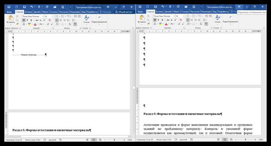Image resolution: width=271 pixels, height=146 pixels.
Task: Switch to Вставка tab in left window
Action: tap(29, 12)
